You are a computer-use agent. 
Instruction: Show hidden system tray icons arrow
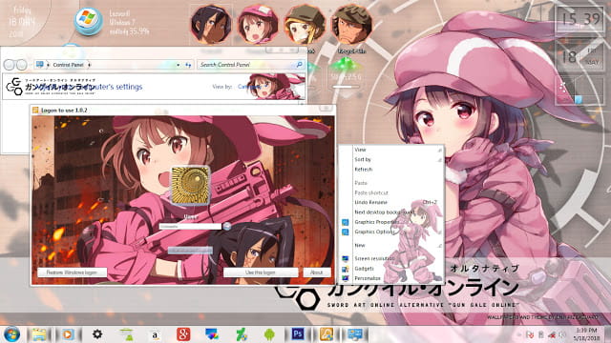click(518, 334)
